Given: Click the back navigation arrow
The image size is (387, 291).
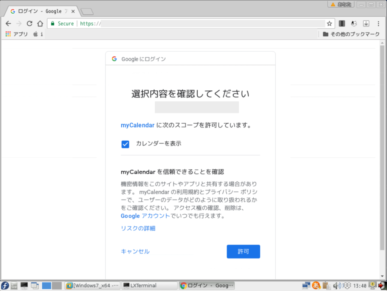Looking at the screenshot, I should coord(8,23).
